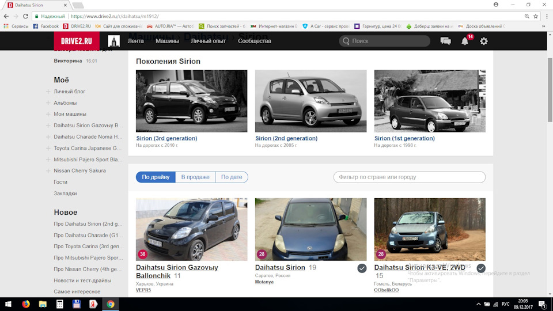This screenshot has height=311, width=553.
Task: Open Windows Start button
Action: point(8,304)
